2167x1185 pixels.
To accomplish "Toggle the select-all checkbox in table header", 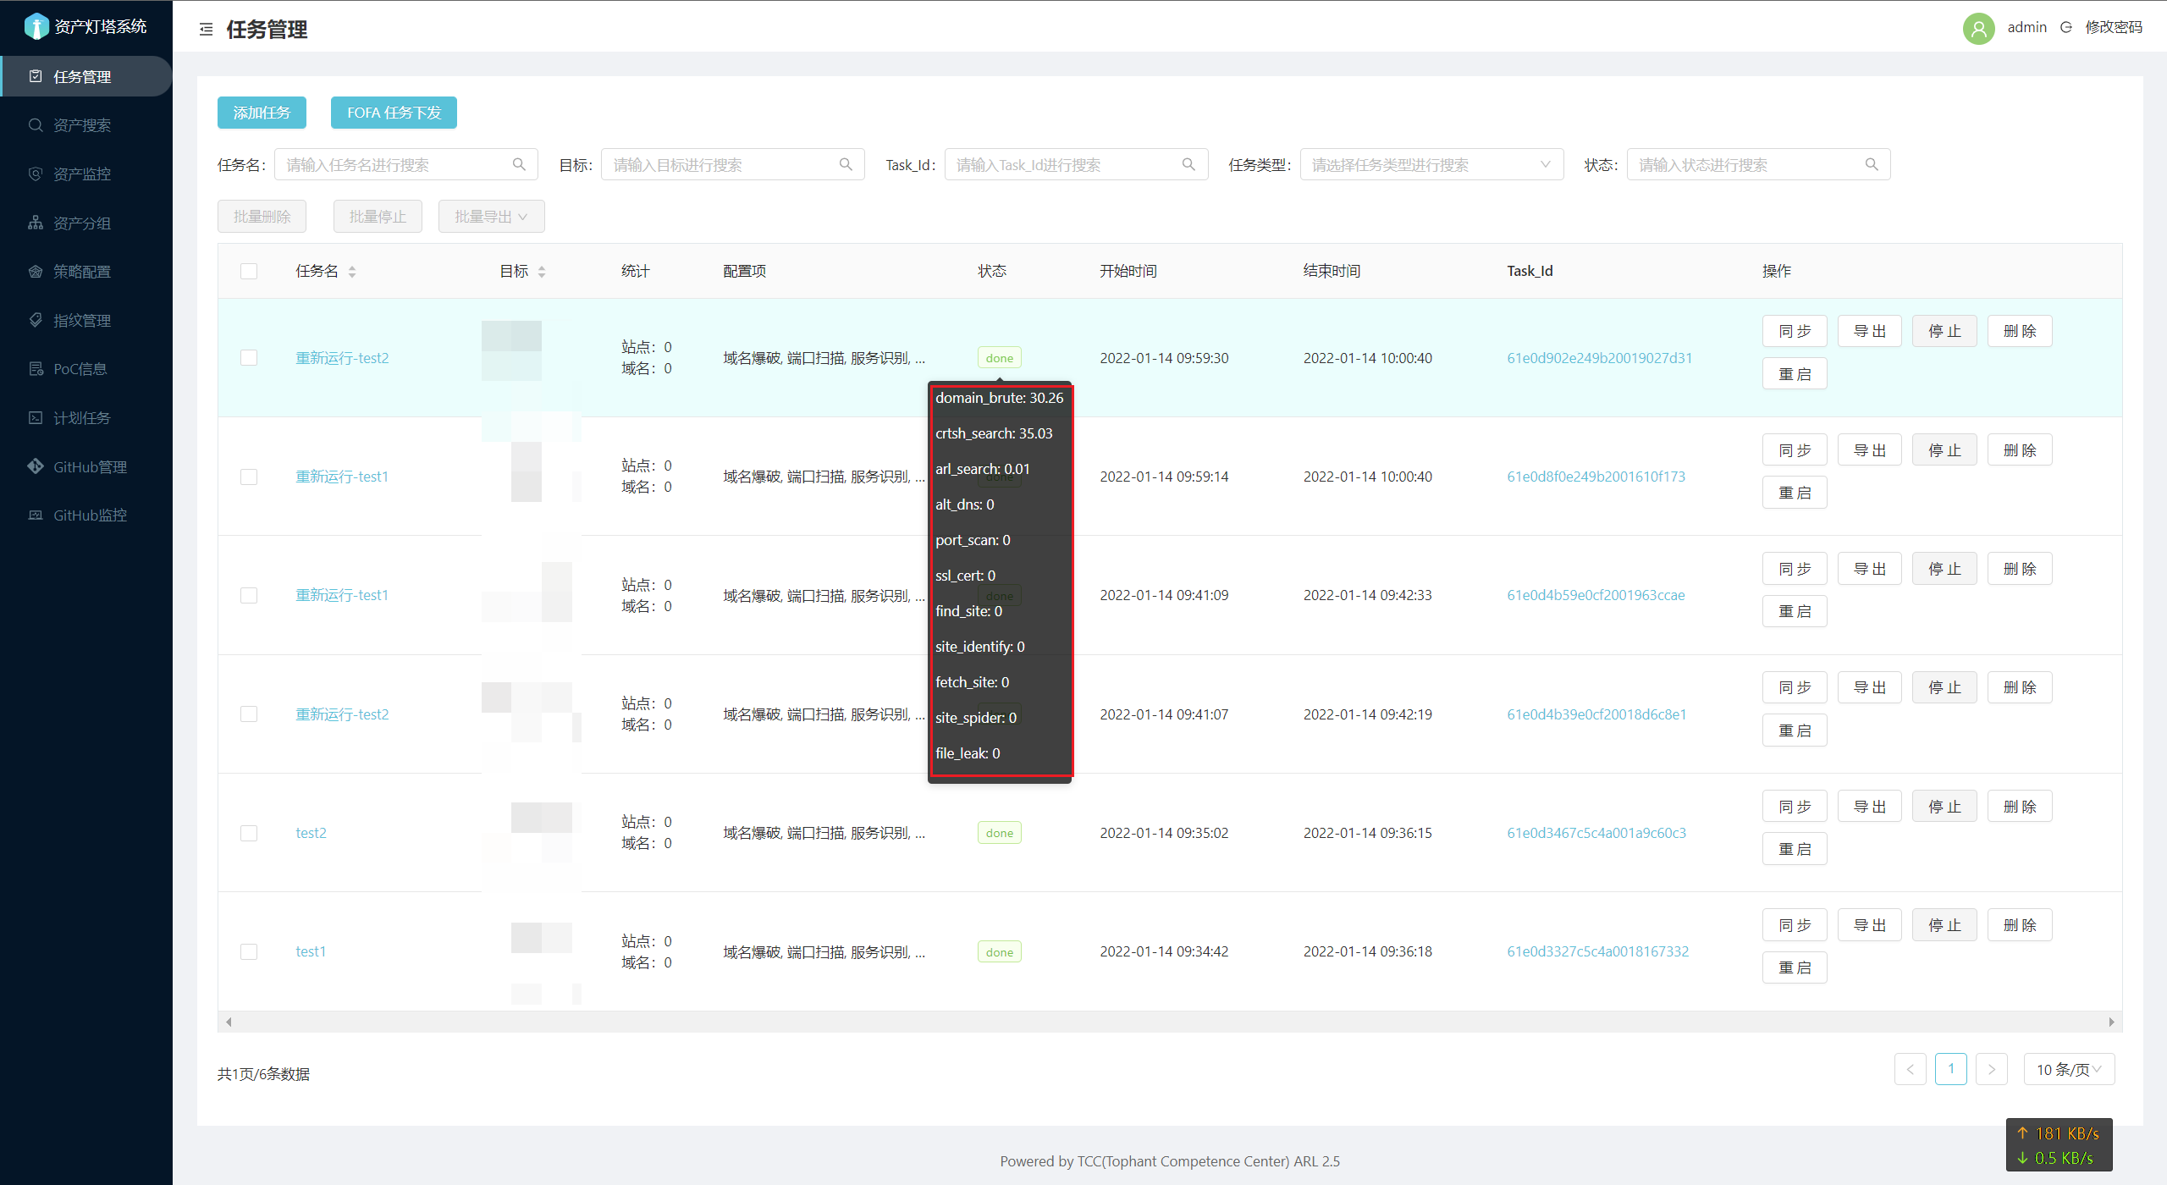I will (x=249, y=272).
